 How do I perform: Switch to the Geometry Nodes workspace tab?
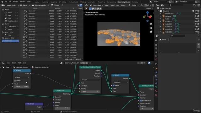point(124,2)
